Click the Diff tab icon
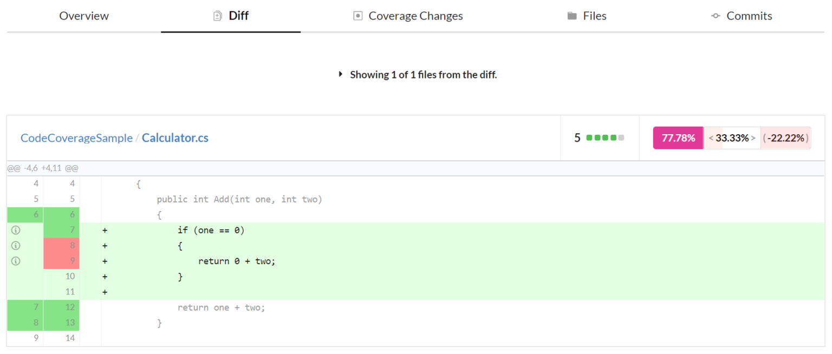 pyautogui.click(x=218, y=16)
